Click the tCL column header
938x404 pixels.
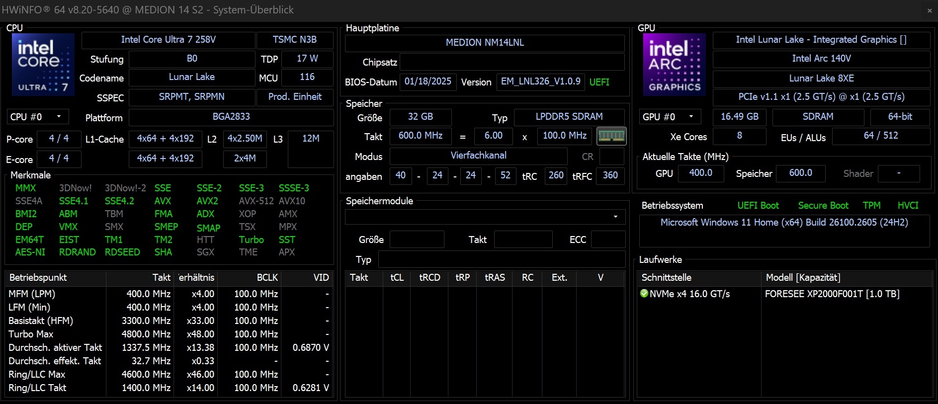pyautogui.click(x=397, y=278)
